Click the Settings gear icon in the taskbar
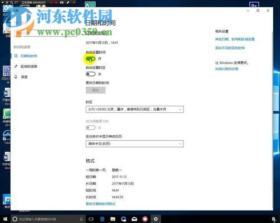Screen dimensions: 280x223 click(x=156, y=219)
